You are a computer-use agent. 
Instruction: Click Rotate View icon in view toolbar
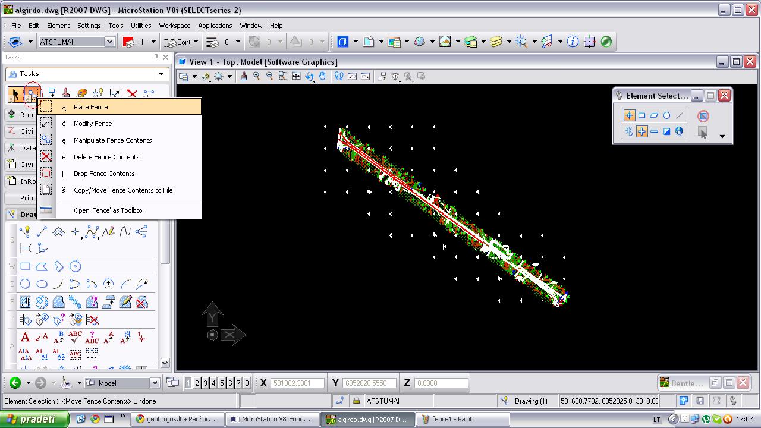pos(310,76)
